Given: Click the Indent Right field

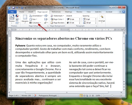Looking at the screenshot, I should (x=74, y=23).
